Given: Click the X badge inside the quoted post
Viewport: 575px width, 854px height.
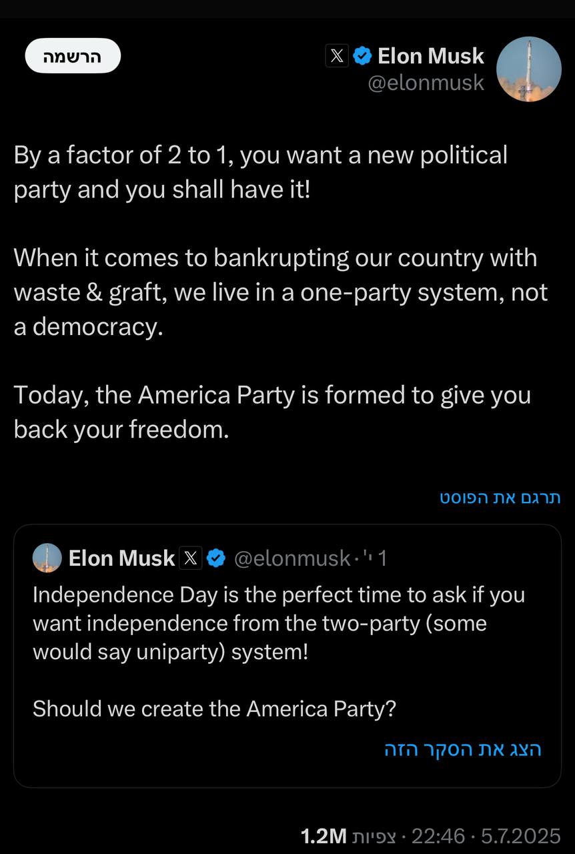Looking at the screenshot, I should [x=191, y=558].
